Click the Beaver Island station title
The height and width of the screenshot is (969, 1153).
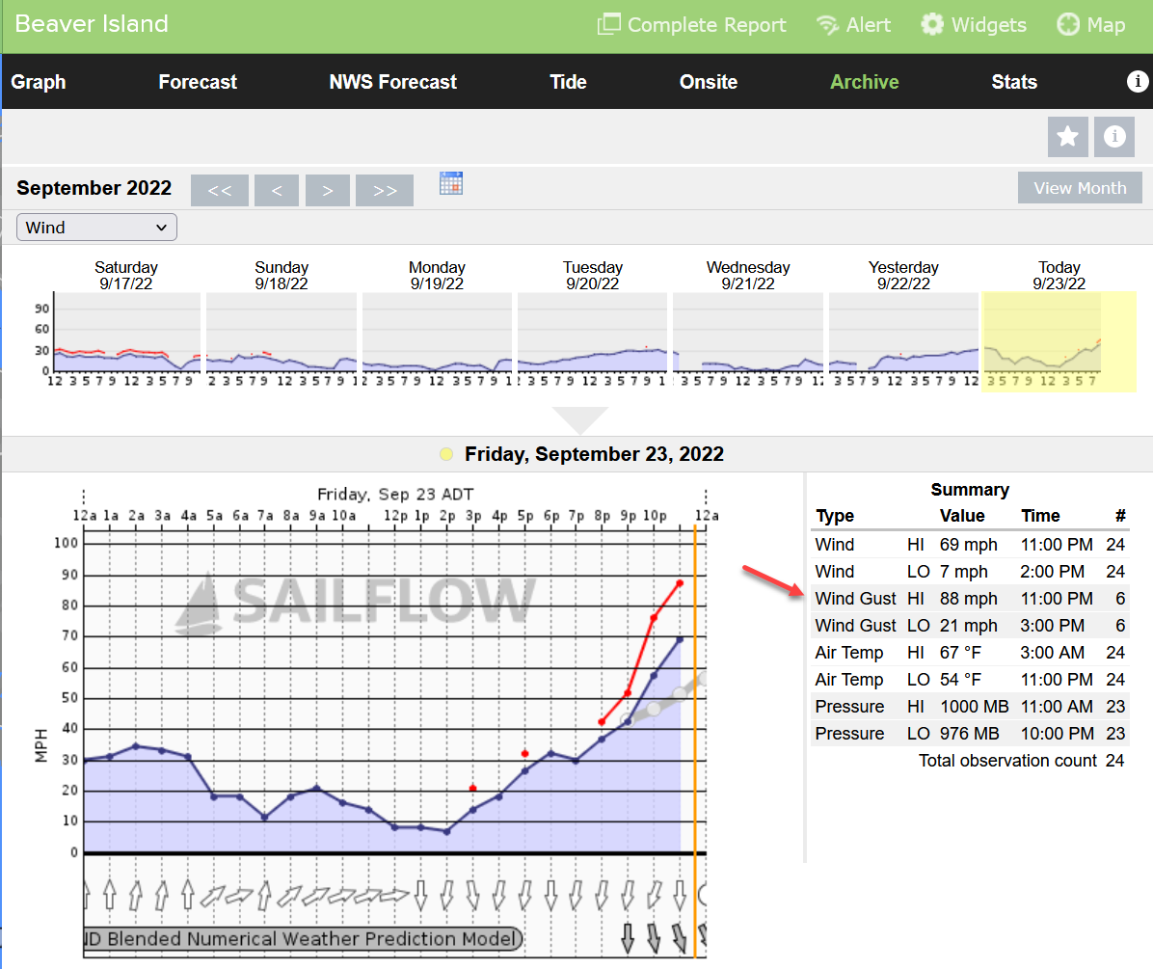pyautogui.click(x=92, y=23)
